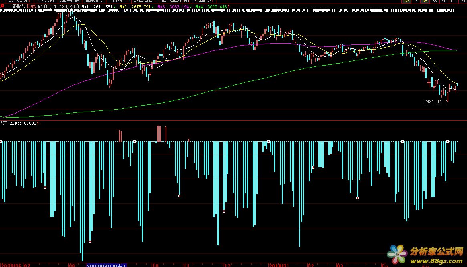Image resolution: width=467 pixels, height=267 pixels.
Task: Click the MA3 magenta down arrow indicator
Action: pyautogui.click(x=191, y=7)
